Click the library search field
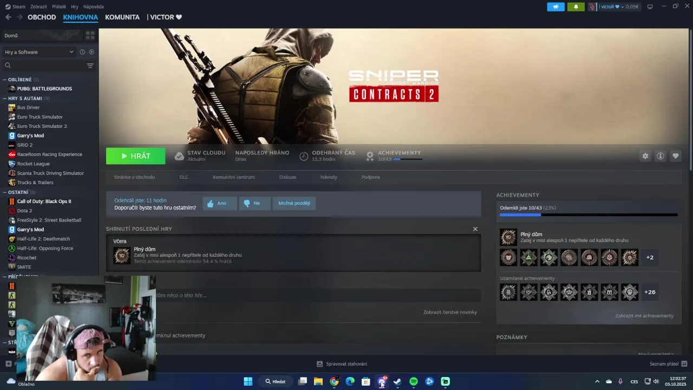Image resolution: width=693 pixels, height=390 pixels. (x=43, y=66)
